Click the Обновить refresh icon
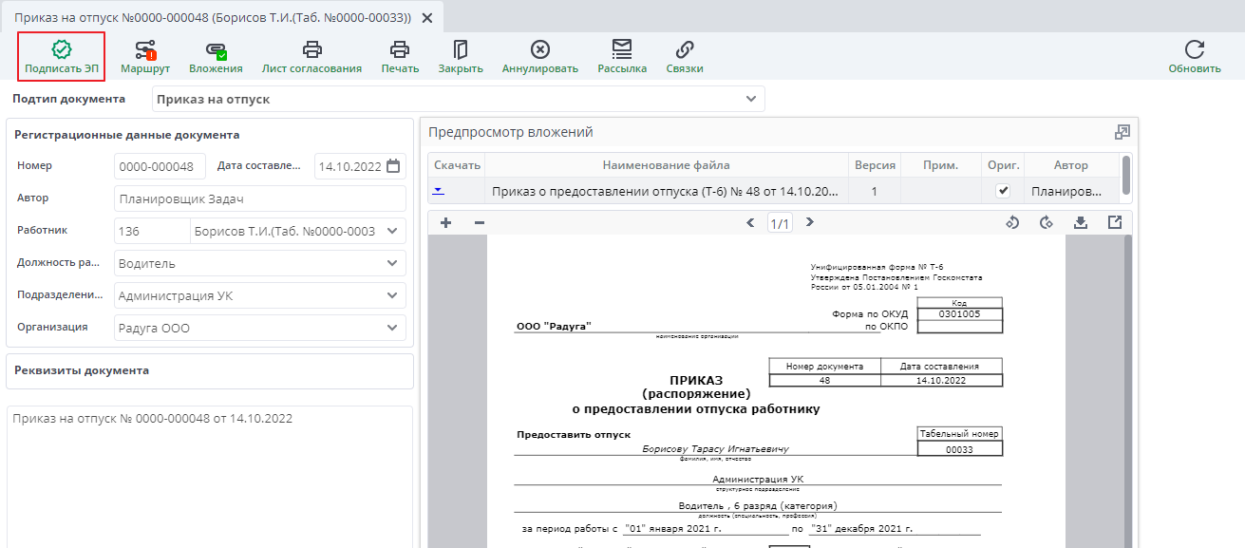 pyautogui.click(x=1195, y=54)
